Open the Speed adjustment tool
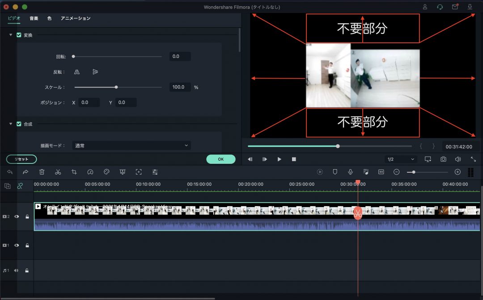Image resolution: width=483 pixels, height=300 pixels. (90, 172)
